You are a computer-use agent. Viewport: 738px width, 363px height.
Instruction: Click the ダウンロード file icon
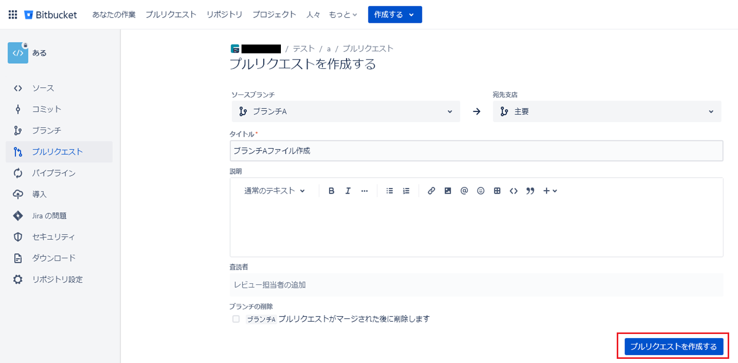coord(18,258)
